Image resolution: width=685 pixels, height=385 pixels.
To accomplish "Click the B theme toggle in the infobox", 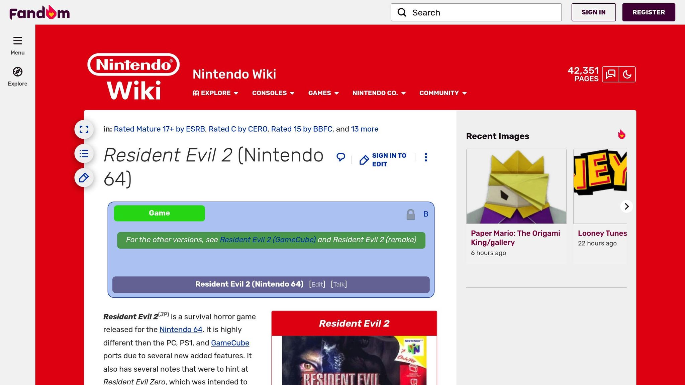I will coord(425,214).
